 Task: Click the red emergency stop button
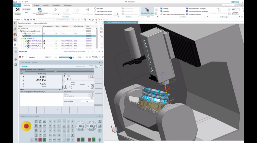(x=26, y=126)
